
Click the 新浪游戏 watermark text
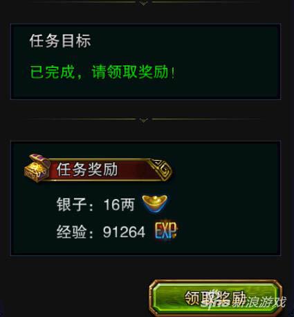(259, 302)
